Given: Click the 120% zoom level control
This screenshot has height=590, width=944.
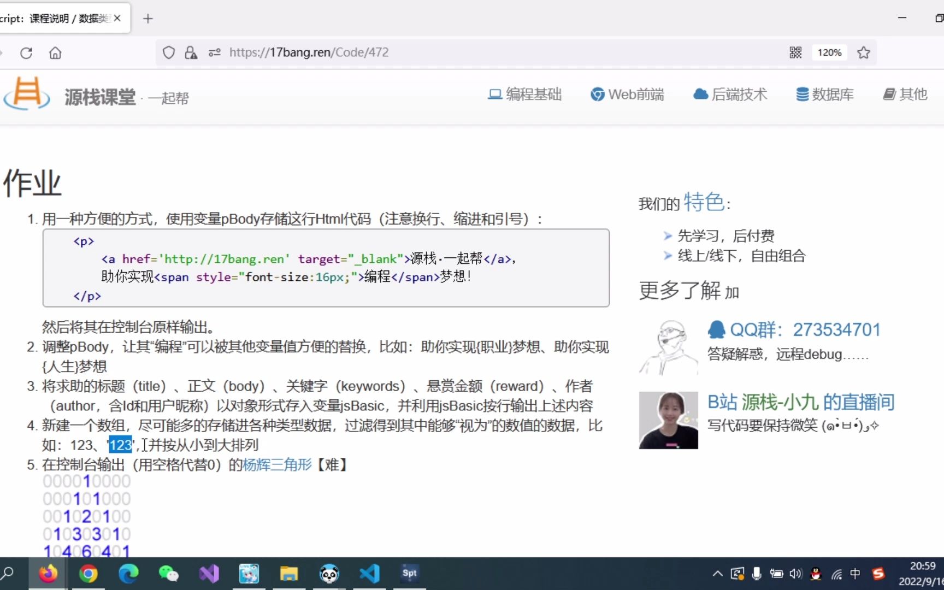Looking at the screenshot, I should point(829,52).
